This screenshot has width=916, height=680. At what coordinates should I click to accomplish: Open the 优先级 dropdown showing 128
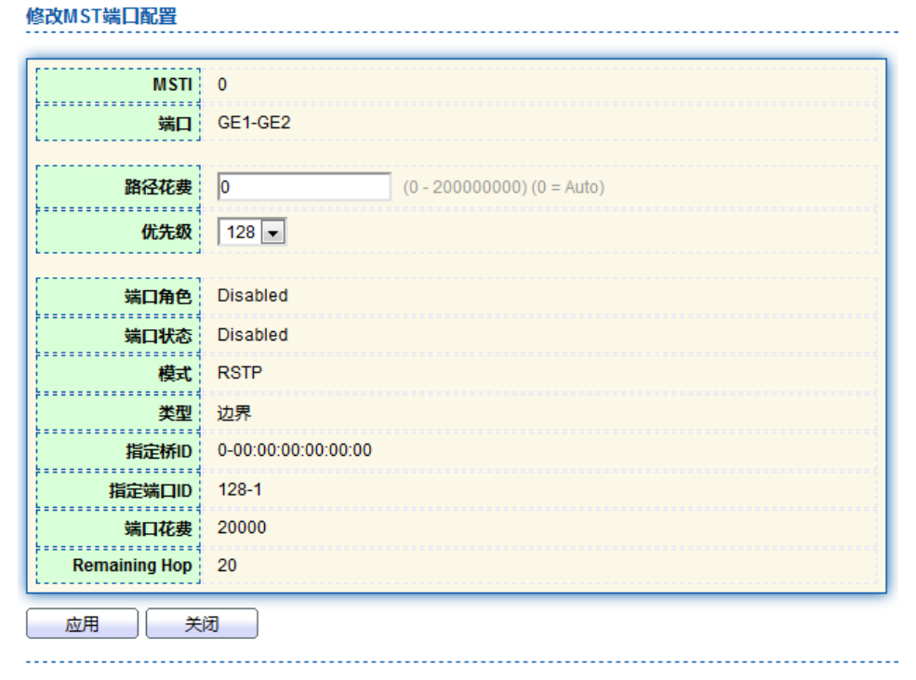point(252,233)
